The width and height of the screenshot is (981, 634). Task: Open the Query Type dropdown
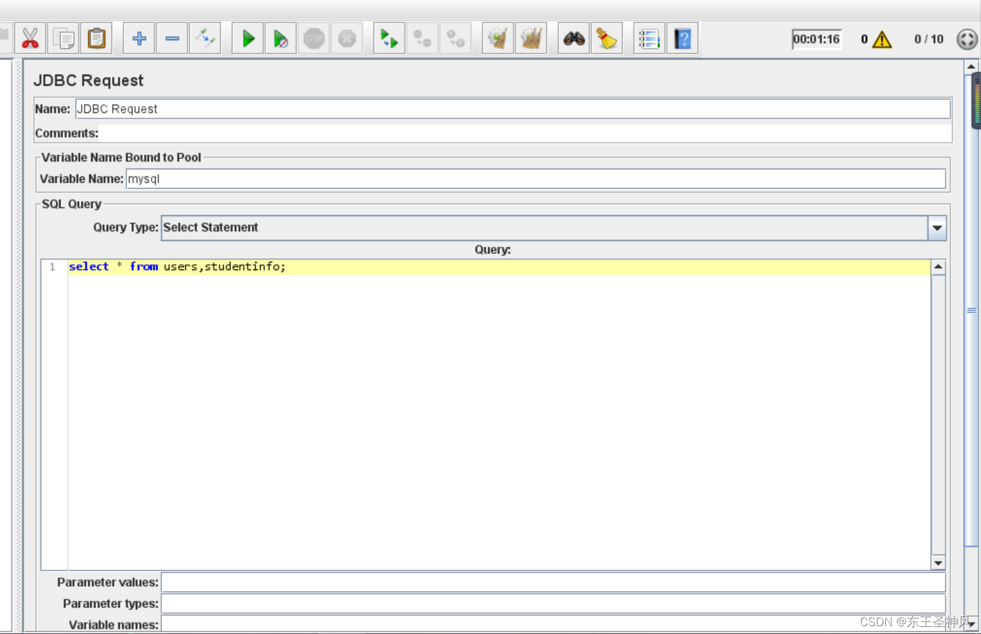(x=937, y=228)
